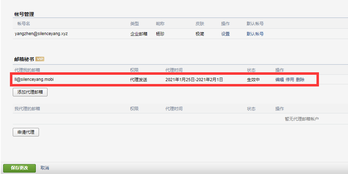Click the 2021年1月25日-2021年2月1日 proxy period
Image resolution: width=348 pixels, height=174 pixels.
tap(194, 80)
